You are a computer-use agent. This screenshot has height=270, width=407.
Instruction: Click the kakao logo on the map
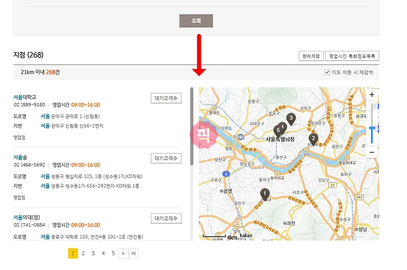coord(246,235)
